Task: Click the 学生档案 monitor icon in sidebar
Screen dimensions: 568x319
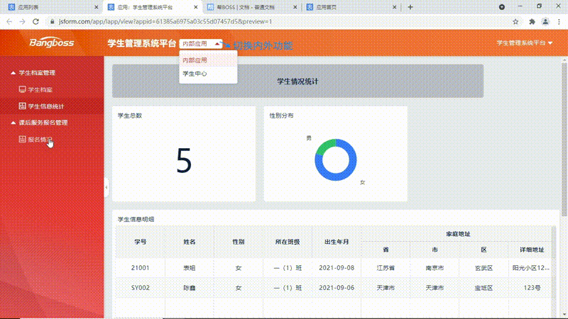Action: click(23, 90)
